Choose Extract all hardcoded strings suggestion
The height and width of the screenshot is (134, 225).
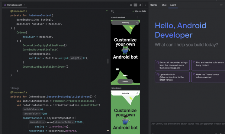pos(172,65)
